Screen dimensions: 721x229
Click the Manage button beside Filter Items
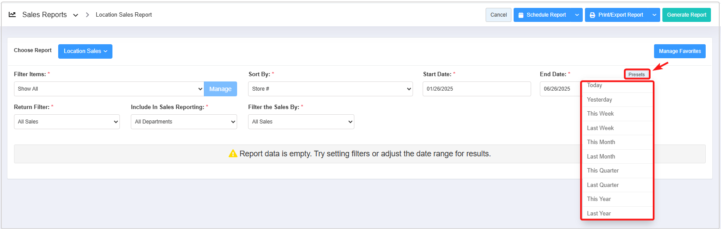tap(220, 89)
